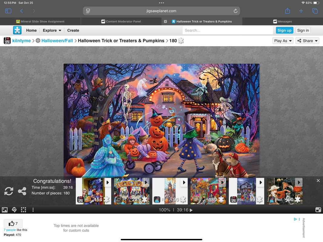Open the page settings icon in the address bar
The width and height of the screenshot is (323, 242).
click(88, 11)
